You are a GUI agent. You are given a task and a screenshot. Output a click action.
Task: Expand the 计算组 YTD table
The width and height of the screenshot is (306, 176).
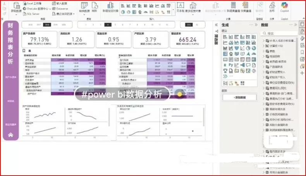click(263, 46)
